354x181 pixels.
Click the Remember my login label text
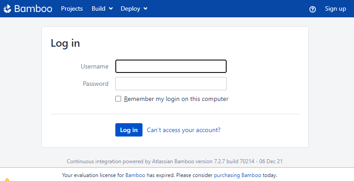(176, 99)
